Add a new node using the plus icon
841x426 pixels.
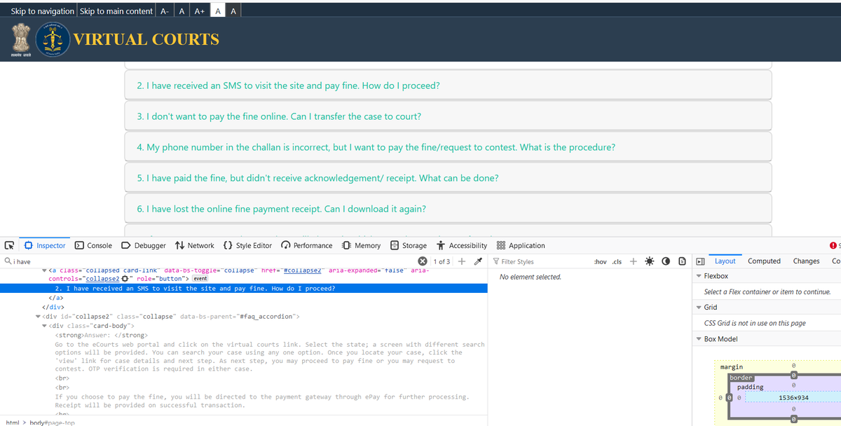pos(462,261)
